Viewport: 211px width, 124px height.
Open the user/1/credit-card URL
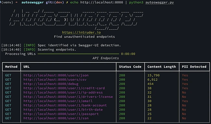tap(64, 88)
